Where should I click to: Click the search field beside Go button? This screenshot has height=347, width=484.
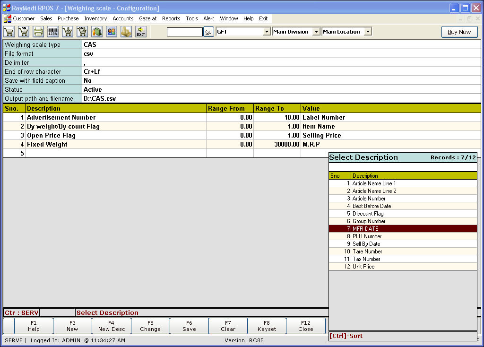pyautogui.click(x=184, y=32)
